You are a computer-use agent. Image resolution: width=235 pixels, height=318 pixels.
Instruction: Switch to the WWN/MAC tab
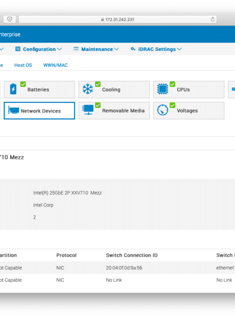click(x=55, y=65)
